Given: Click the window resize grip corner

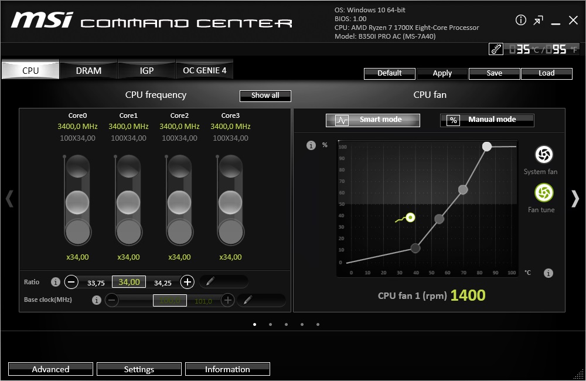Looking at the screenshot, I should coord(580,375).
